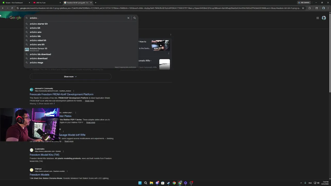Open Freedom Models Walmart result
Screen dimensions: 331x186
click(40, 175)
